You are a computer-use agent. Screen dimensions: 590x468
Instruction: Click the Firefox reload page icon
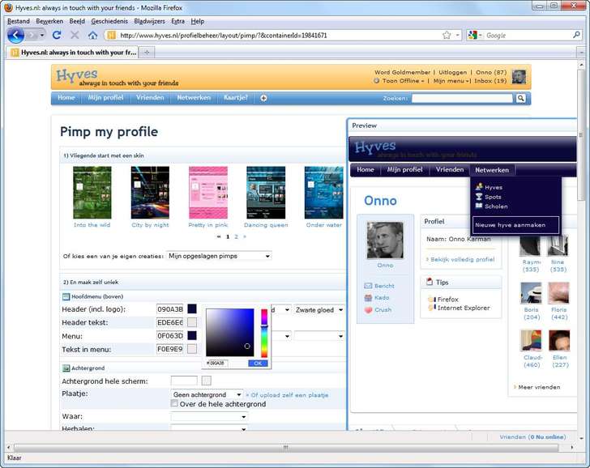pos(57,36)
